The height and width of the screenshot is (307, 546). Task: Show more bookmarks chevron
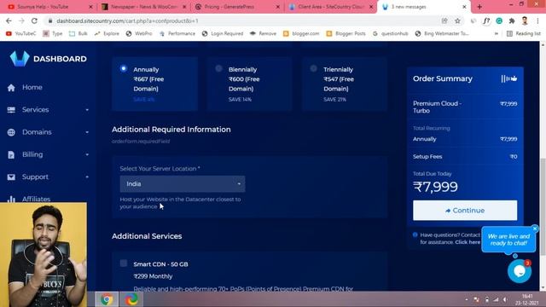coord(497,33)
